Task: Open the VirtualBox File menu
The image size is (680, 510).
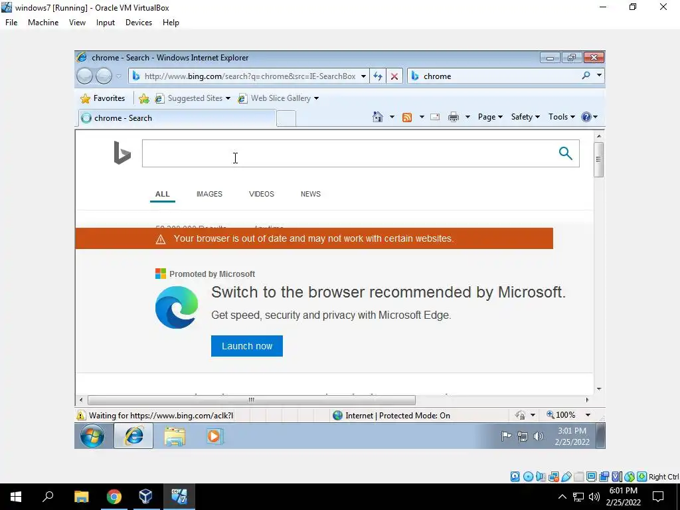Action: [x=11, y=23]
